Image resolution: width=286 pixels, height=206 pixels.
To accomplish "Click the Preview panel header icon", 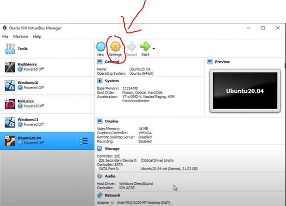I will [210, 61].
